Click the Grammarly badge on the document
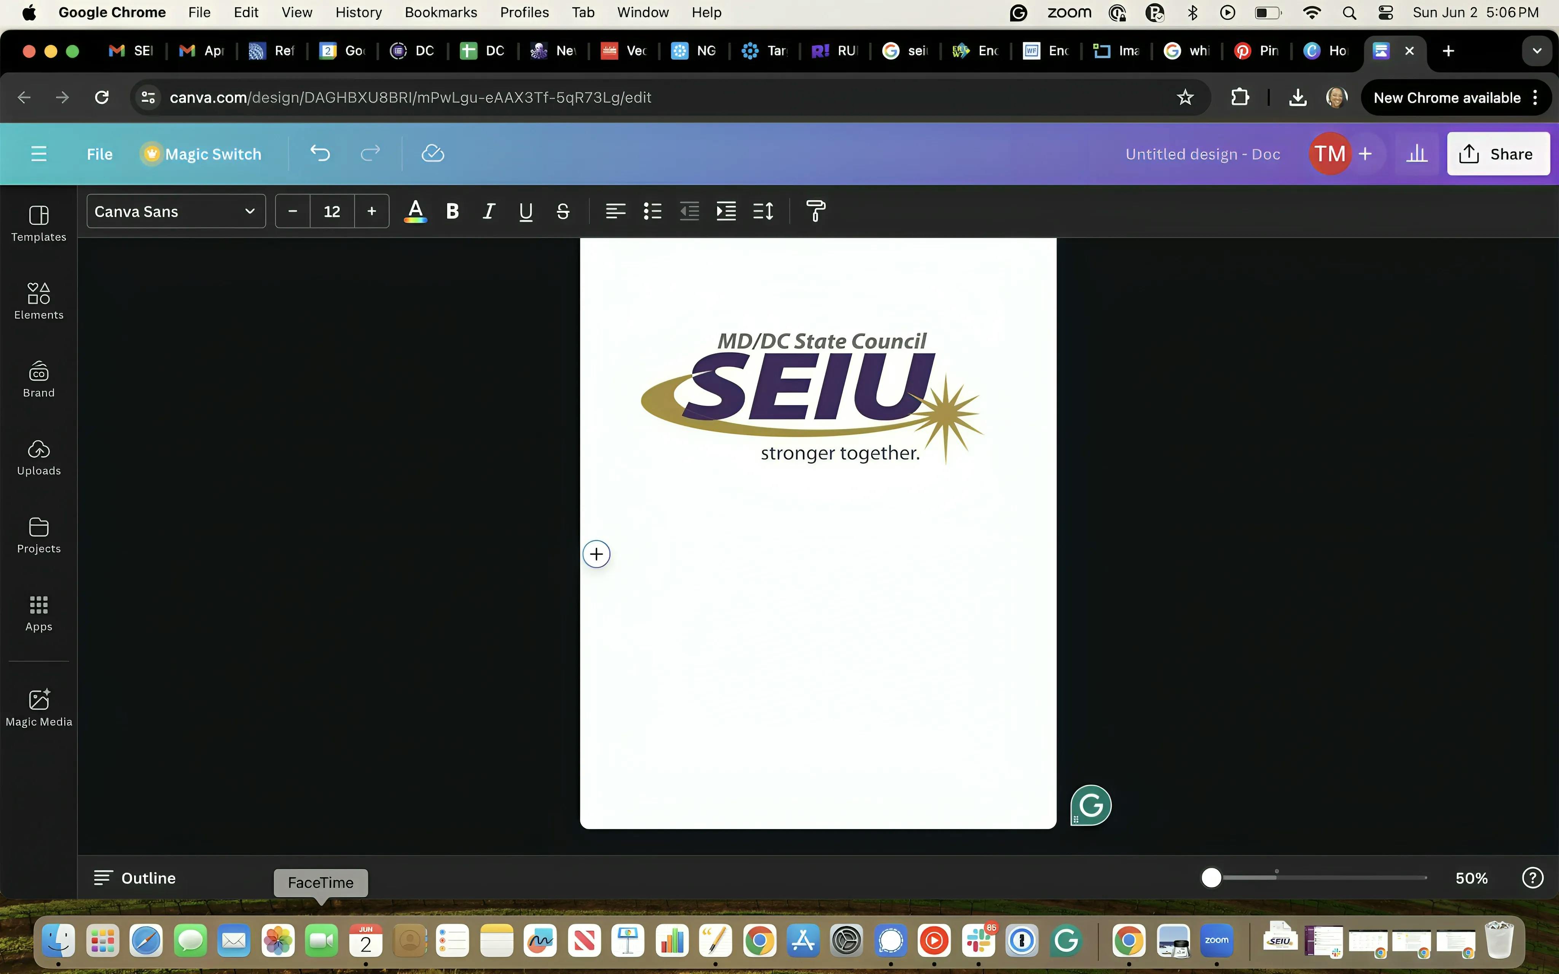This screenshot has width=1559, height=974. [x=1091, y=805]
